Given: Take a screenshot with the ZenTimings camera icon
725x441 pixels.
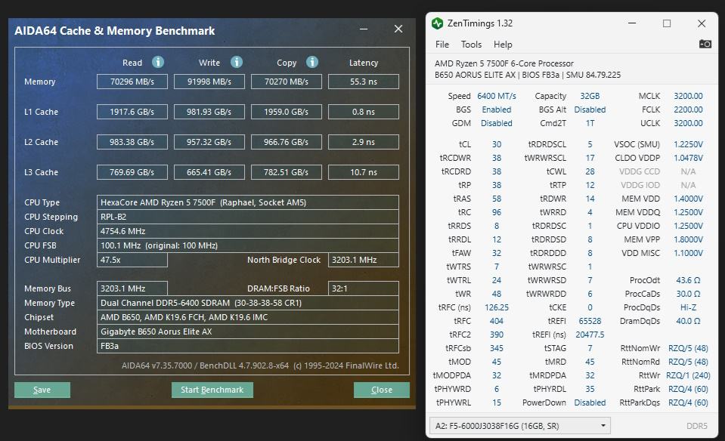Looking at the screenshot, I should tap(705, 45).
